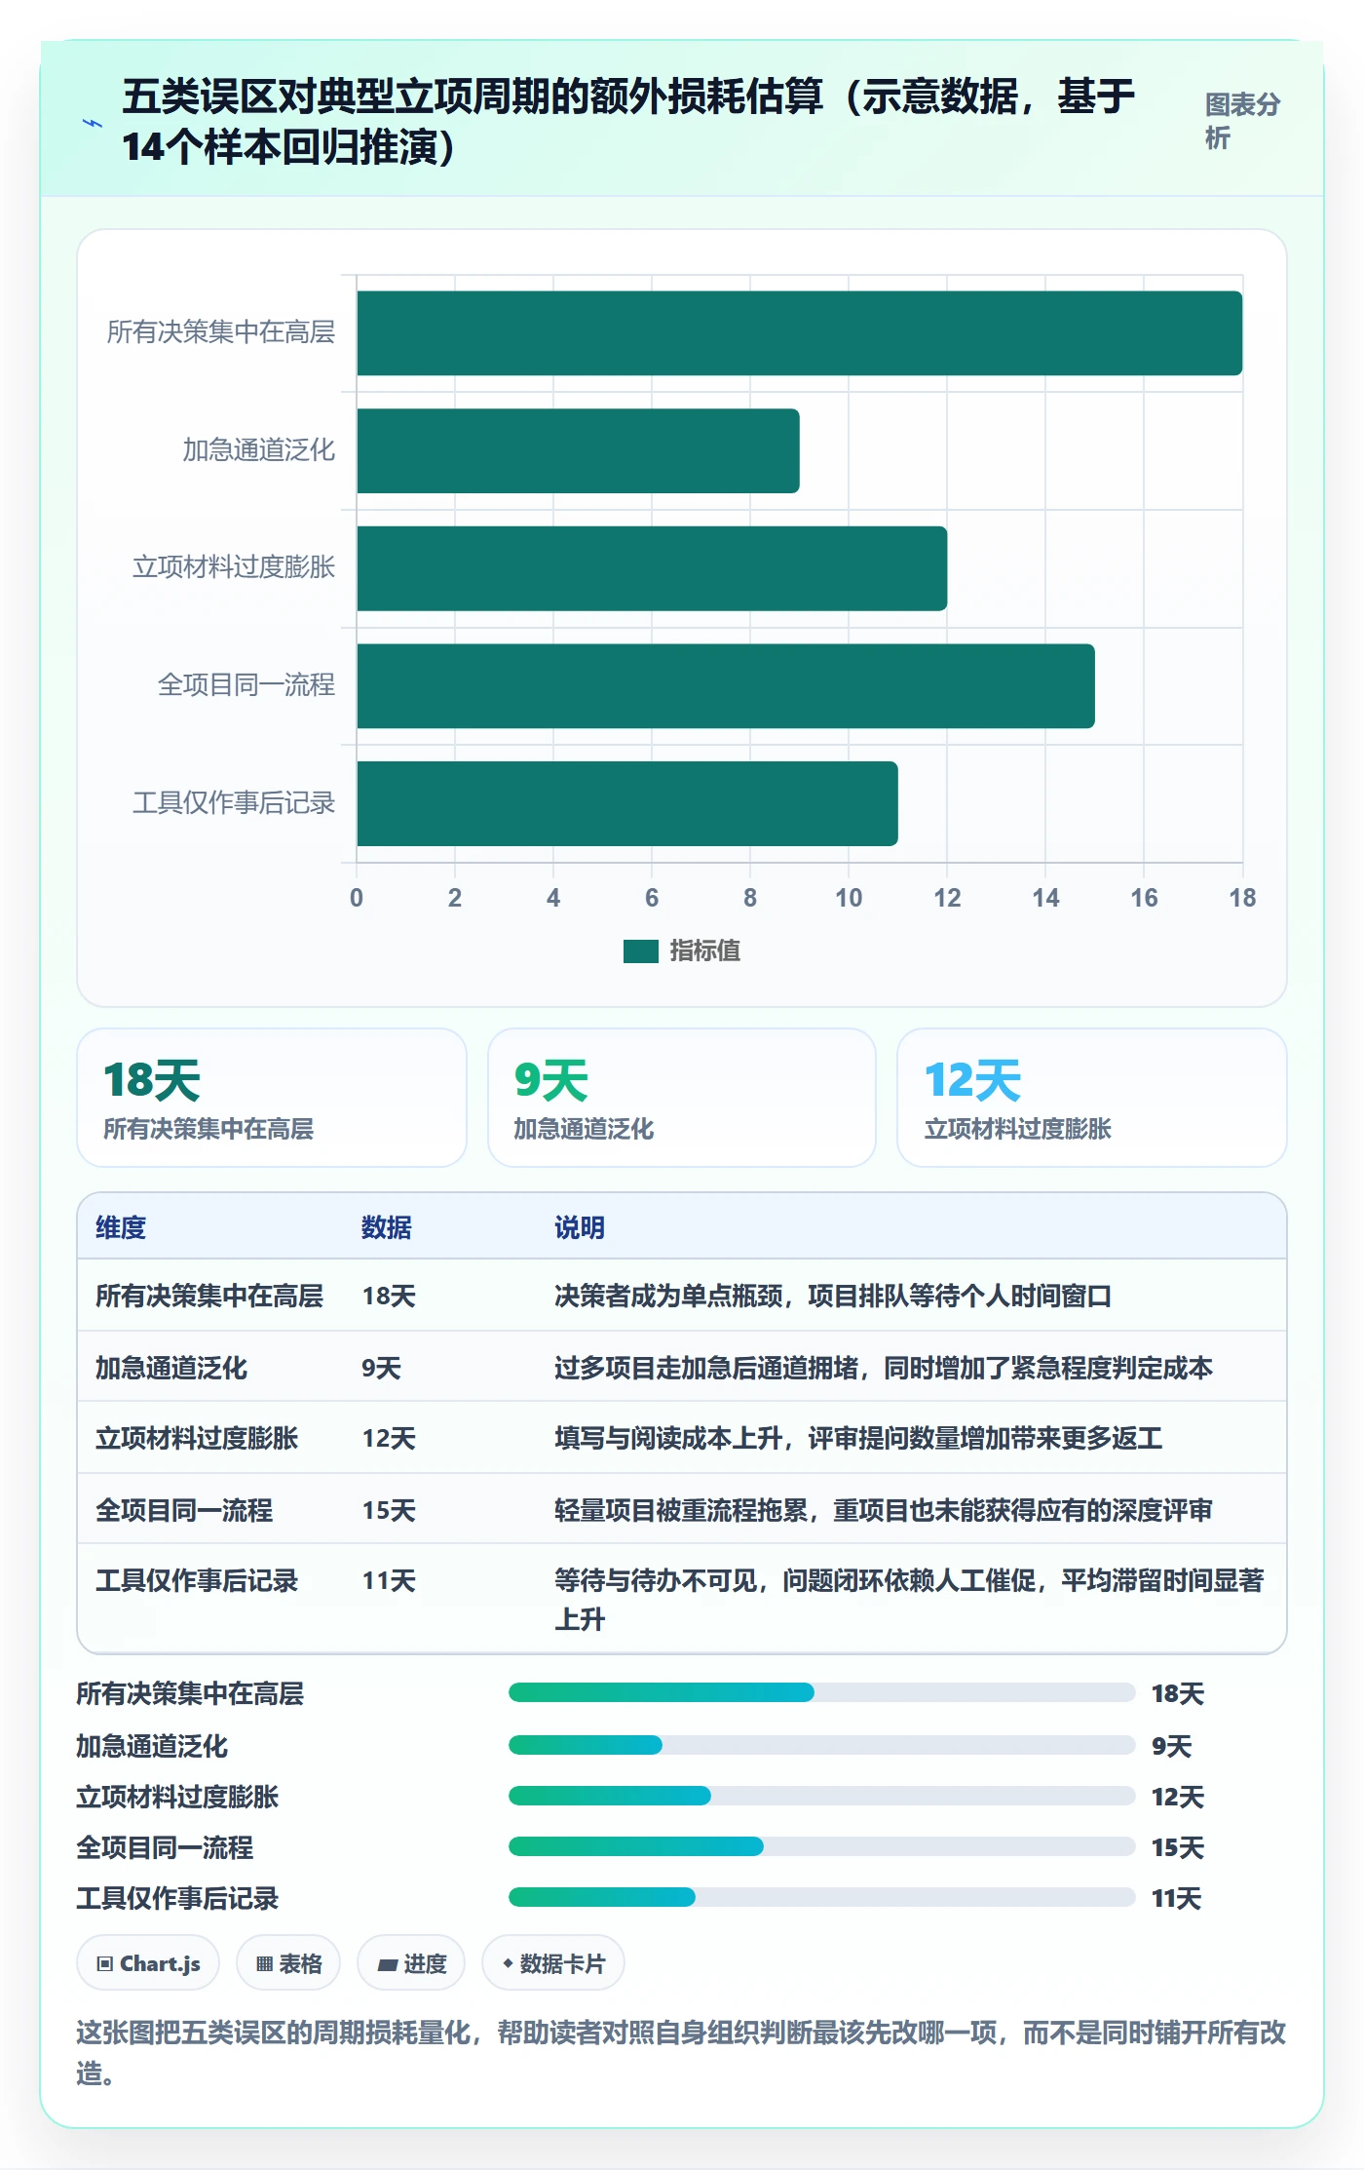Select the 全项目同一流程 chart bar
The height and width of the screenshot is (2170, 1364).
[726, 686]
